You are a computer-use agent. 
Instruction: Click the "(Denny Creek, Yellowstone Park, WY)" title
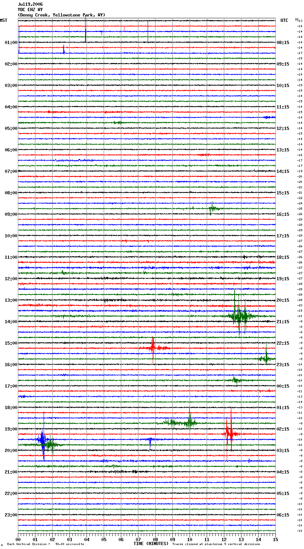click(62, 15)
